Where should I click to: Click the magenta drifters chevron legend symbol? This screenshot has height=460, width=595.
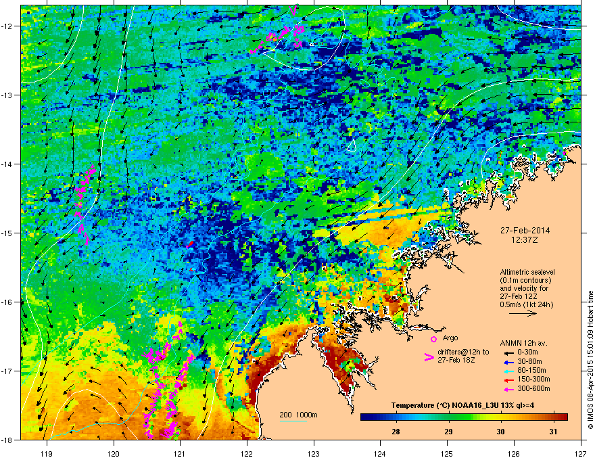(429, 357)
